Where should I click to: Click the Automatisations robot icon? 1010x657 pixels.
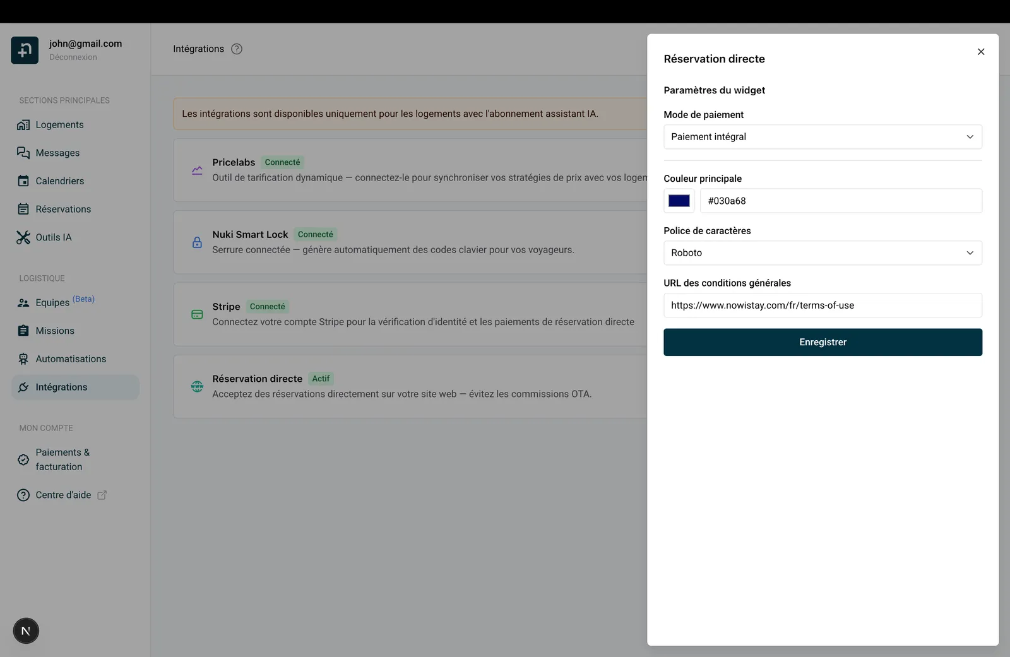tap(23, 359)
